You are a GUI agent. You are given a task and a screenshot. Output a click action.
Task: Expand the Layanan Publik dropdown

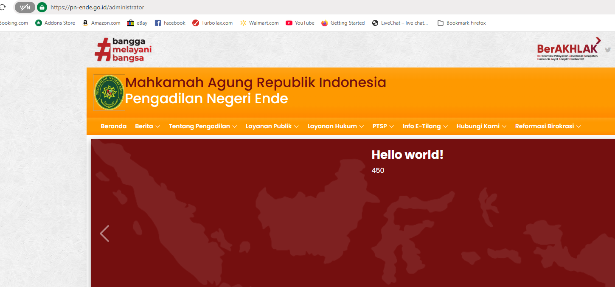tap(272, 126)
